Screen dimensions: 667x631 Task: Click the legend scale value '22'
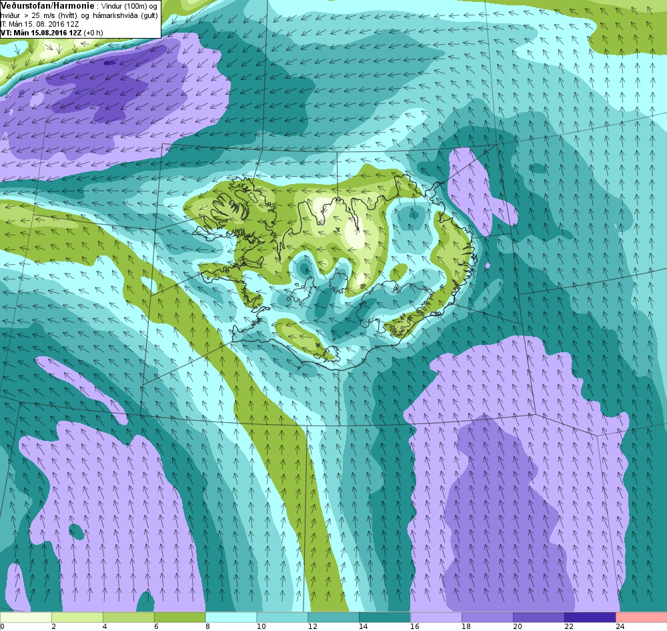(569, 626)
